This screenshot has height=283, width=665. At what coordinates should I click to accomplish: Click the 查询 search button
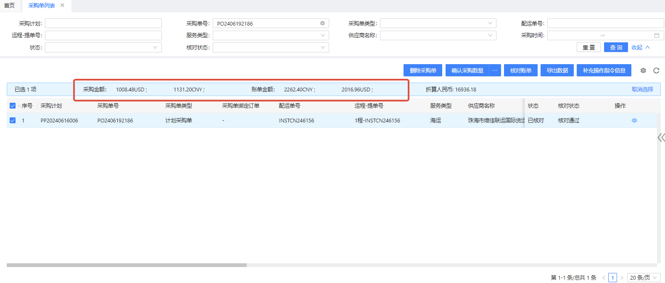pos(615,47)
